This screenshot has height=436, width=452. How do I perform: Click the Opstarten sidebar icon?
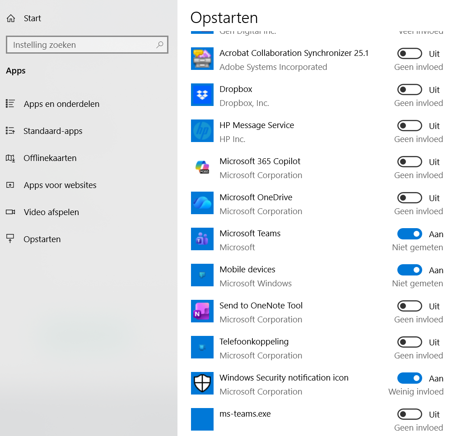(x=10, y=239)
